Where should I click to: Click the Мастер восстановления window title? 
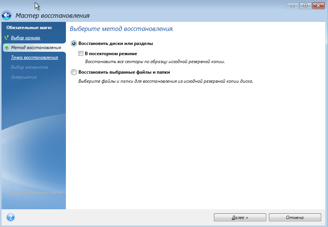53,15
